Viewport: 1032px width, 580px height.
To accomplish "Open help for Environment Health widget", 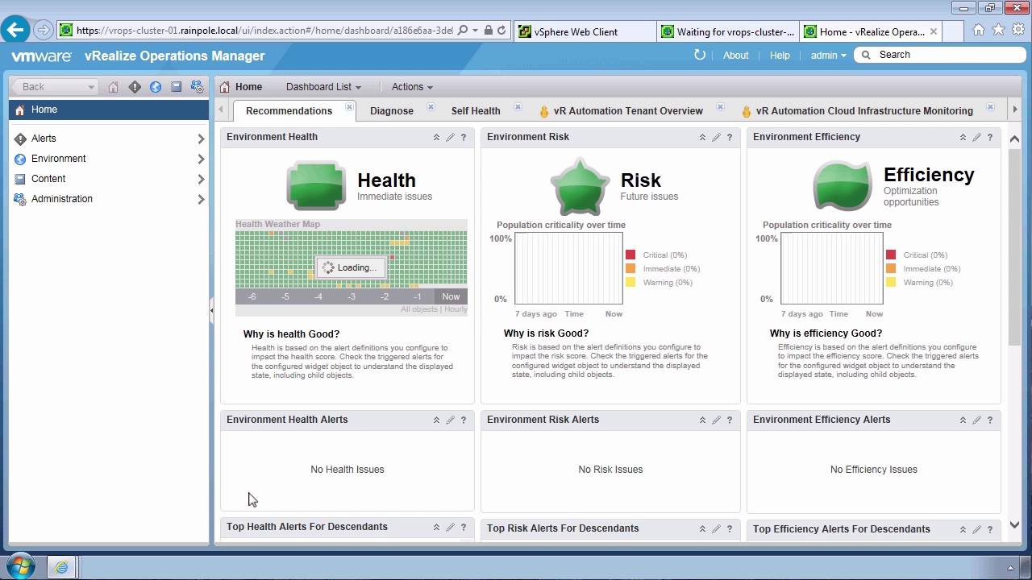I will 464,138.
